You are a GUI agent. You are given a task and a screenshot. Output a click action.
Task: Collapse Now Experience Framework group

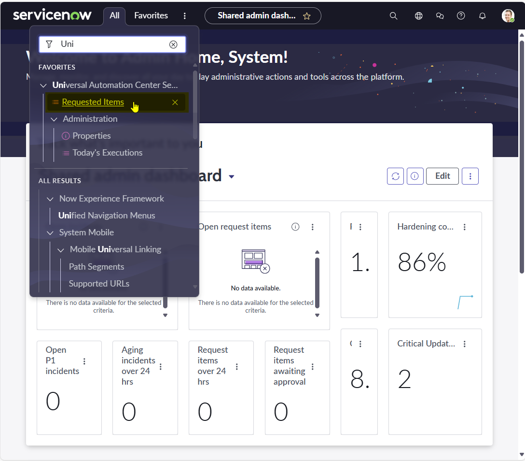50,199
